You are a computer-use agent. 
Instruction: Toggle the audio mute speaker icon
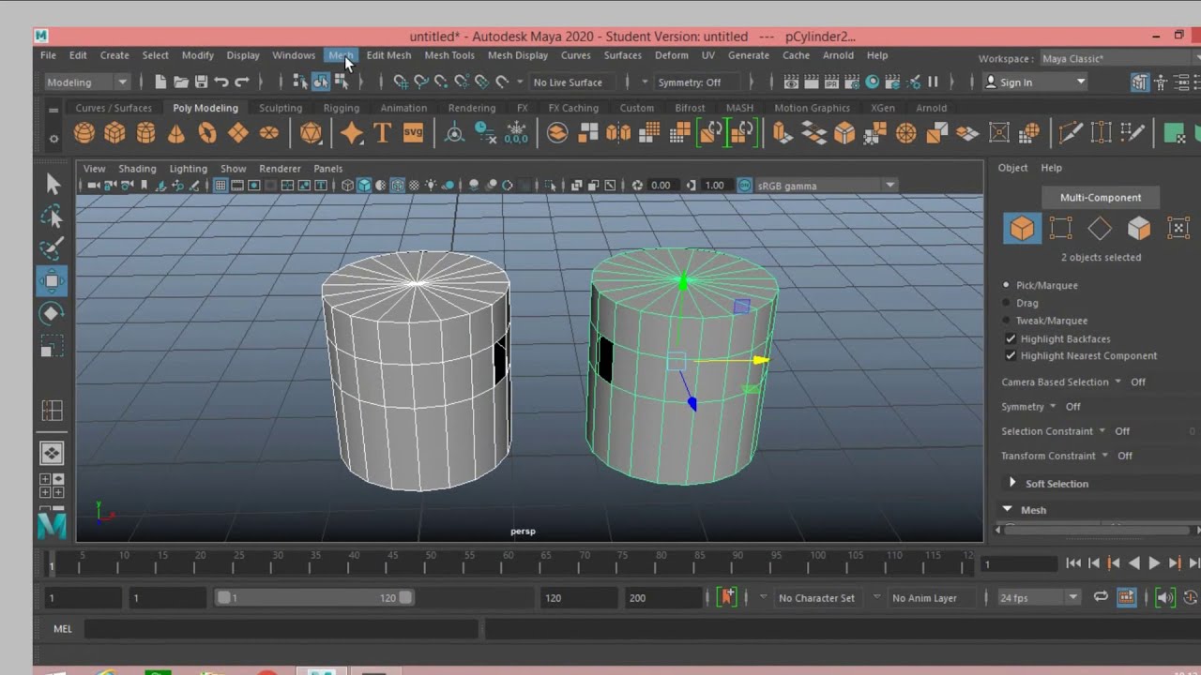[1164, 597]
